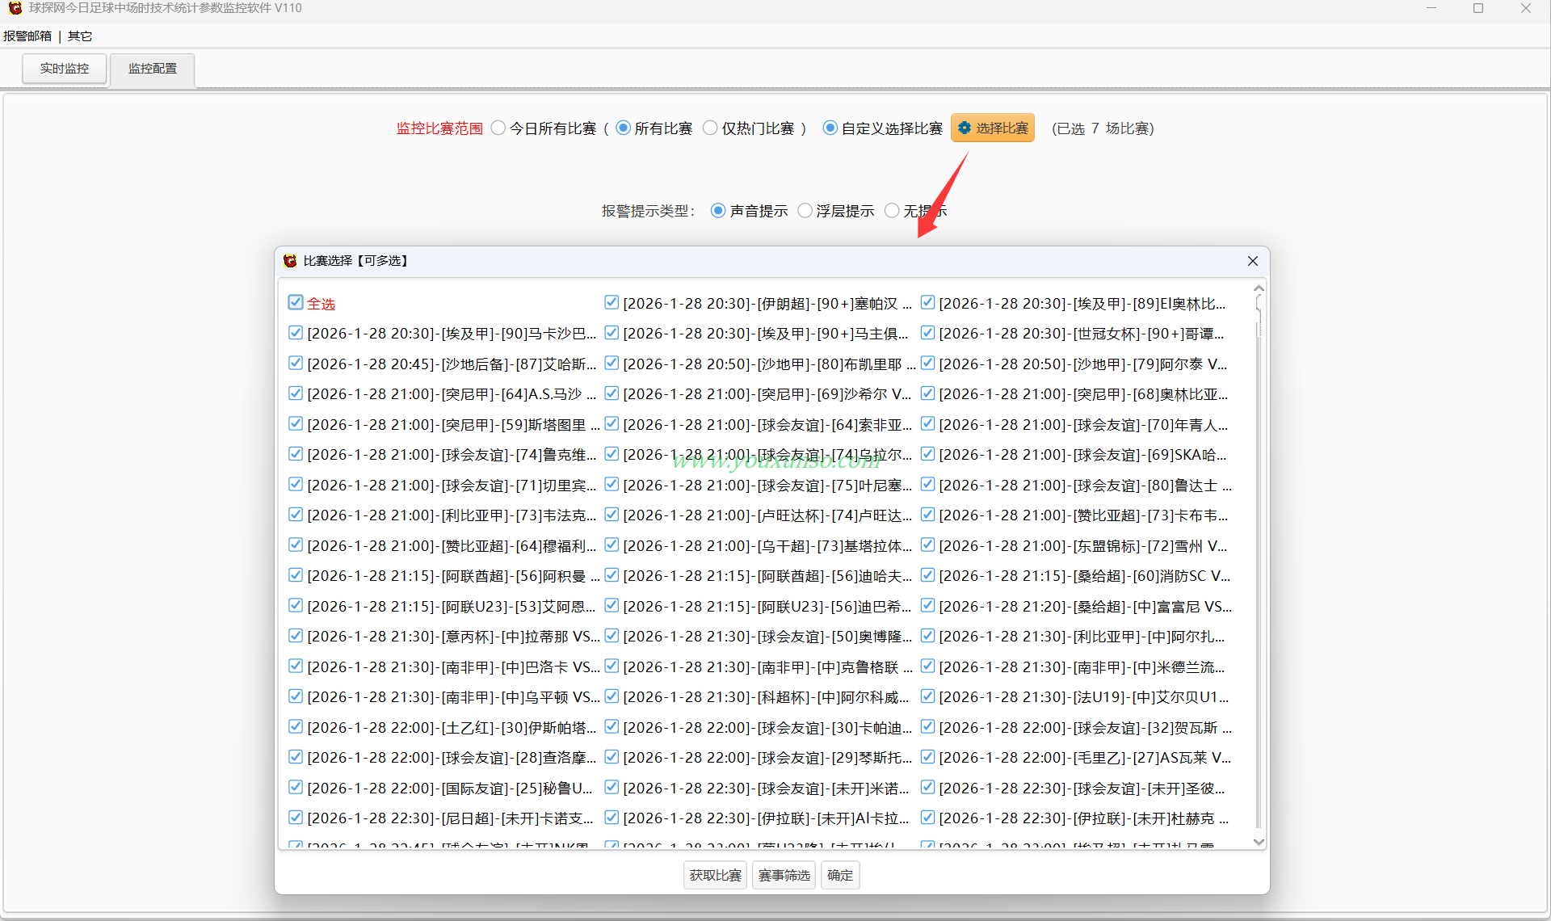
Task: Toggle the 全选 checkbox
Action: tap(296, 303)
